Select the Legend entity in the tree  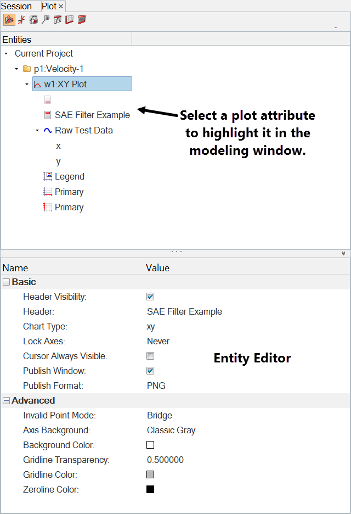pos(69,176)
